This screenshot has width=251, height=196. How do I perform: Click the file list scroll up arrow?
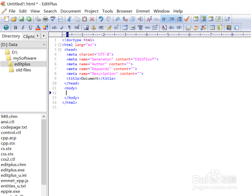click(x=44, y=116)
